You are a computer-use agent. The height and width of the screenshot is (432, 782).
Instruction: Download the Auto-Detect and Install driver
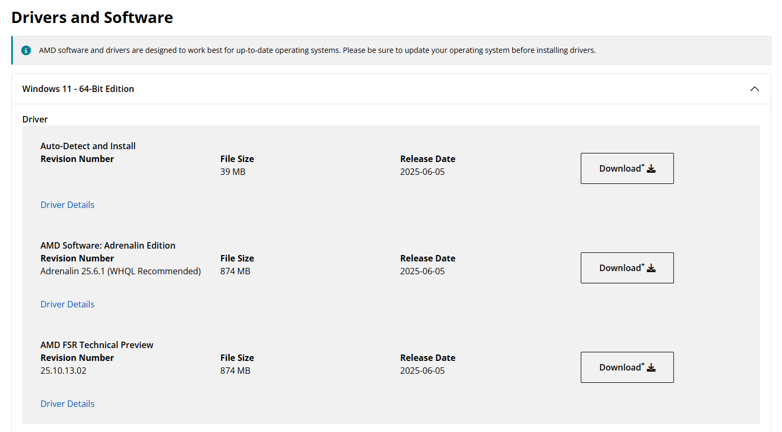click(627, 168)
